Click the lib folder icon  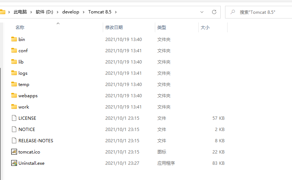click(14, 62)
